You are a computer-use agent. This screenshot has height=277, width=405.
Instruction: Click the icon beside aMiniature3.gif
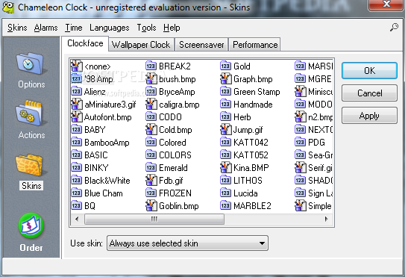pos(77,105)
